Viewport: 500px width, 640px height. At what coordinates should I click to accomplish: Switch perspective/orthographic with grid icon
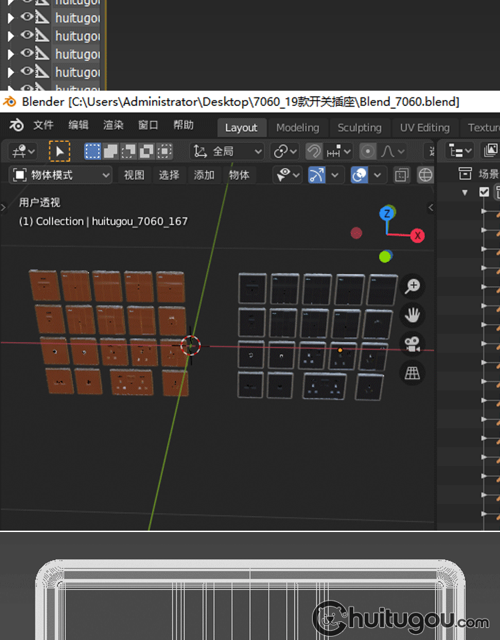pos(413,373)
